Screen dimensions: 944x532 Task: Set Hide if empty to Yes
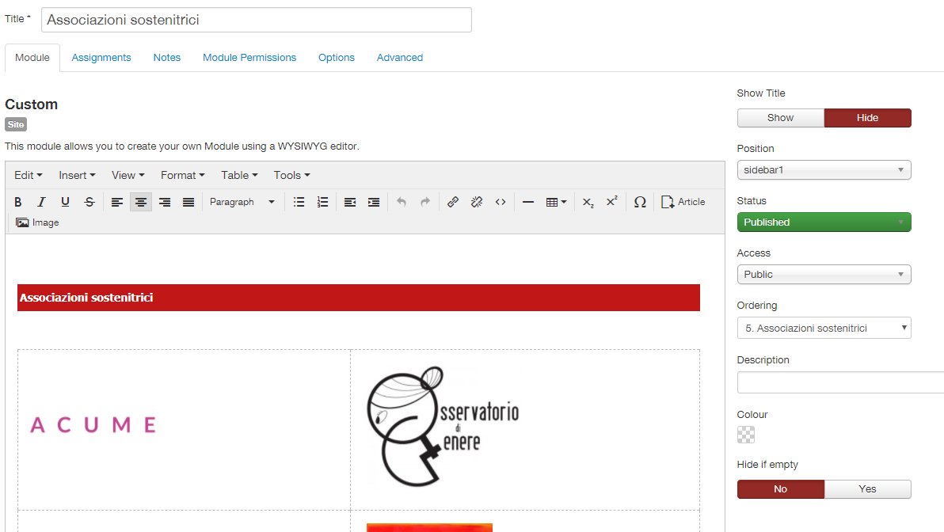[x=867, y=489]
